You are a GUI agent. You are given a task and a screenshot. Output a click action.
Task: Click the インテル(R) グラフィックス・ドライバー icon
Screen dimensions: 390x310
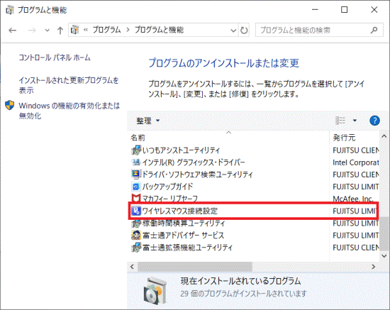[x=136, y=162]
